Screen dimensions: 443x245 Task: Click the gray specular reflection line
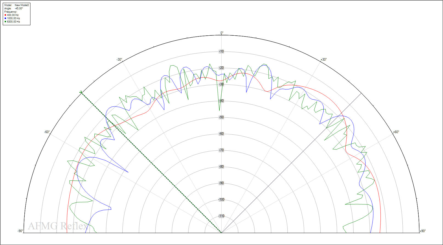point(291,163)
